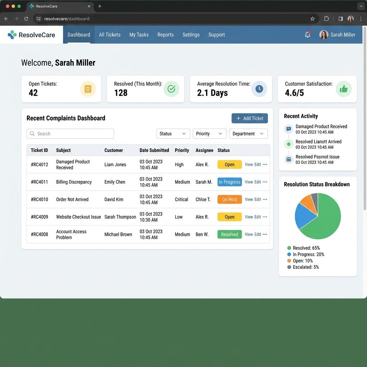Expand the Priority filter dropdown
Screen dimensions: 367x367
click(x=209, y=134)
